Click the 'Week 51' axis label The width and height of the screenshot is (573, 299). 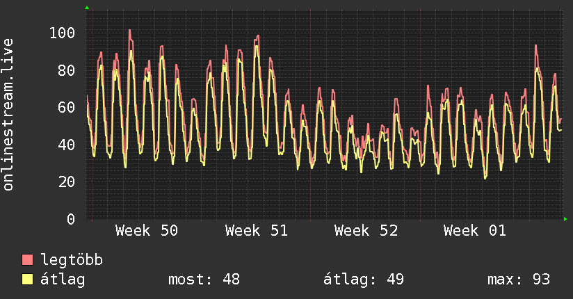[256, 231]
